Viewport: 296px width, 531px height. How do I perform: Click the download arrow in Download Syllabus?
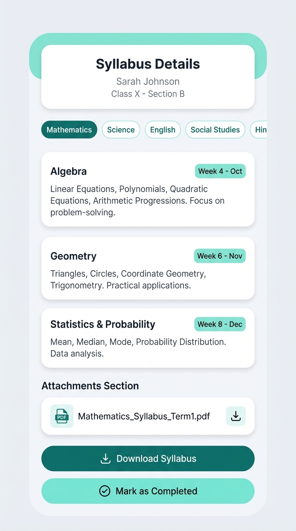(x=105, y=458)
